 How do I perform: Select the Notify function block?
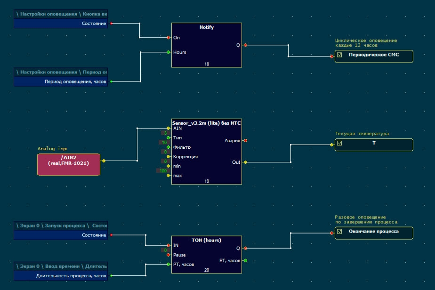(x=206, y=45)
